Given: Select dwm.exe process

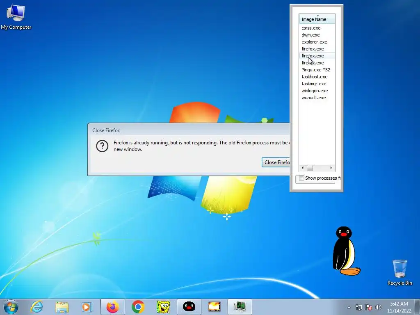Looking at the screenshot, I should click(317, 35).
